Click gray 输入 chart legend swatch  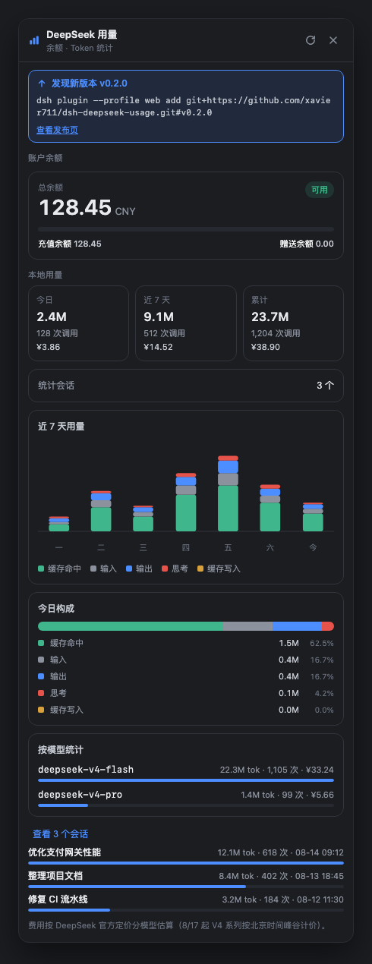click(93, 568)
